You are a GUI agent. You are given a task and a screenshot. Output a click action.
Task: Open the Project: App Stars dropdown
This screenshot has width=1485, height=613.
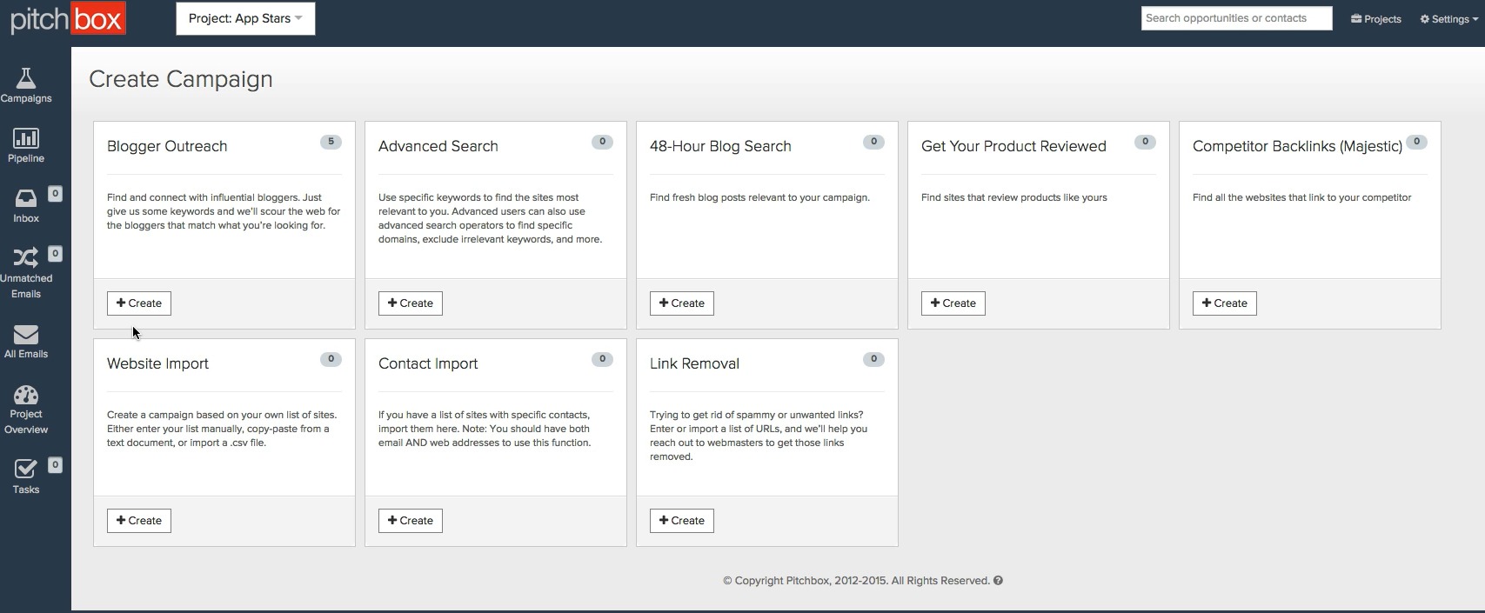point(245,18)
